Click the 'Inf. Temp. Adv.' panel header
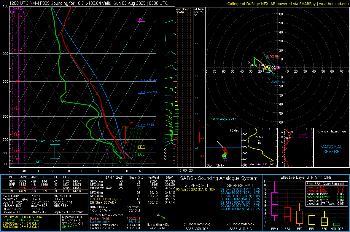This screenshot has height=232, width=350. tap(199, 12)
